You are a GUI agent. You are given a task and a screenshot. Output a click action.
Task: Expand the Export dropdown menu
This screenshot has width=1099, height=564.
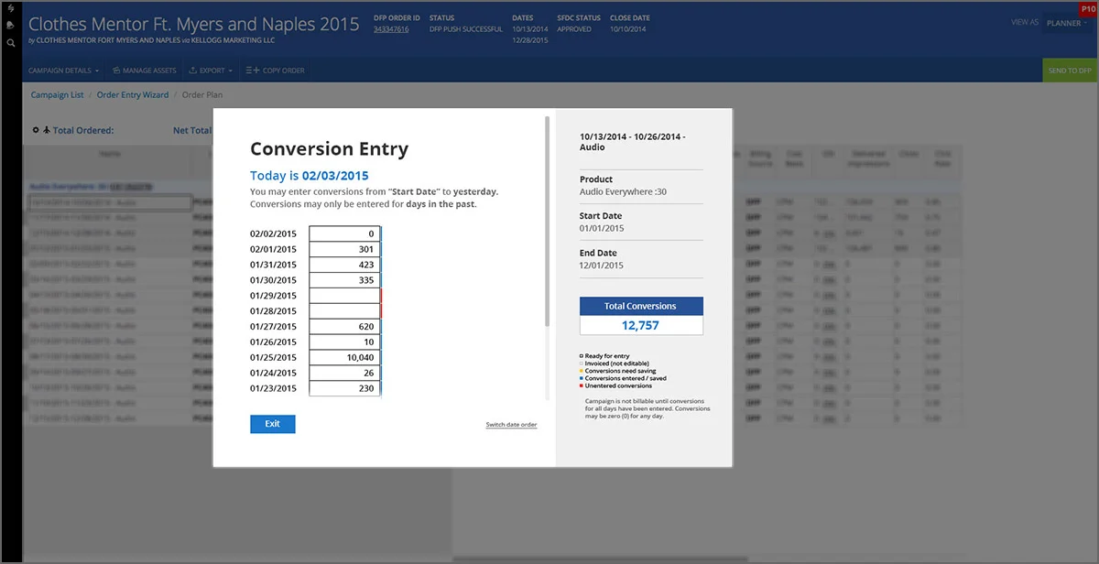coord(211,70)
